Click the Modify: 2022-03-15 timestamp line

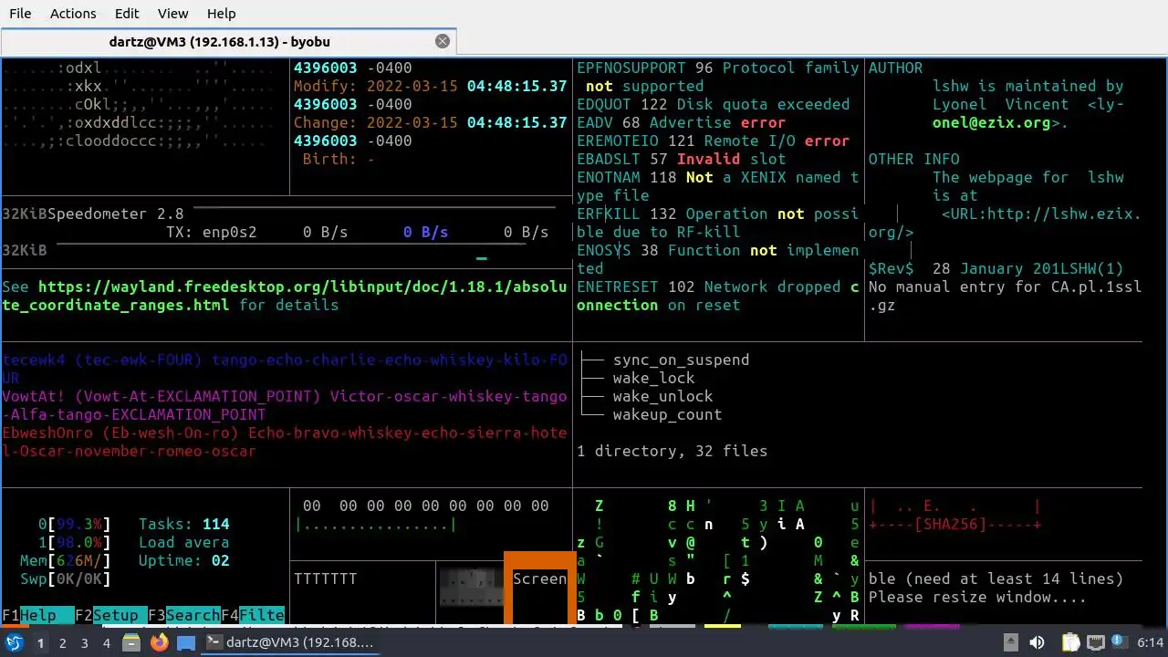(x=430, y=86)
